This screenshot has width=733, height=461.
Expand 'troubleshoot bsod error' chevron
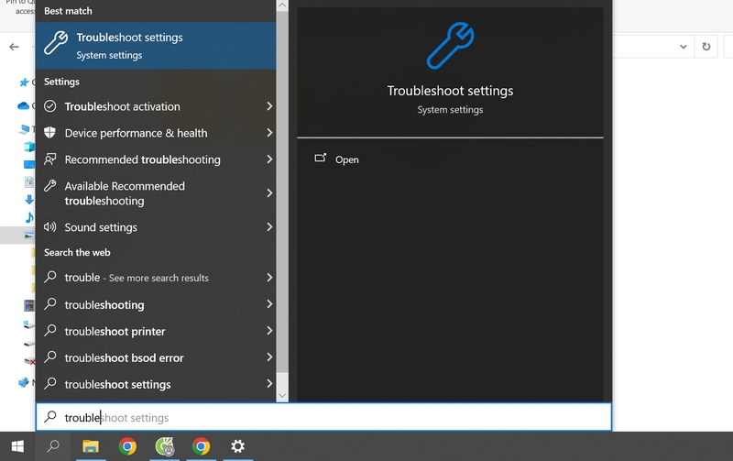[x=269, y=357]
